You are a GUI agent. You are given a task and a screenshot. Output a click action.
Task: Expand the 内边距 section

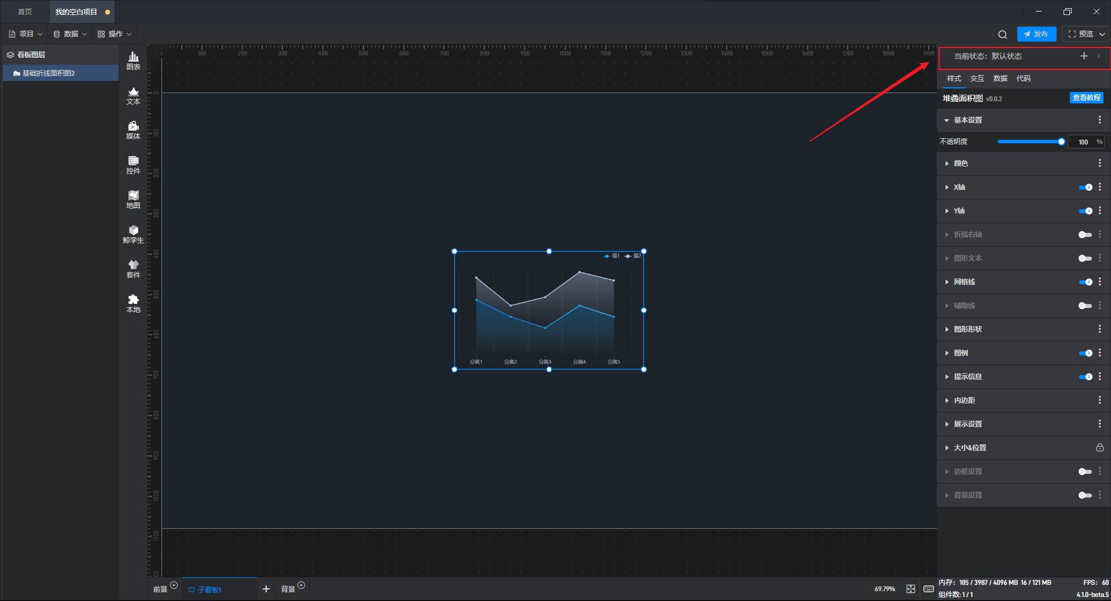pos(947,400)
